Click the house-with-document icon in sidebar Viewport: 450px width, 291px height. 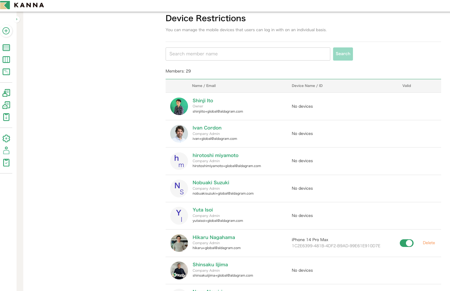click(x=6, y=105)
